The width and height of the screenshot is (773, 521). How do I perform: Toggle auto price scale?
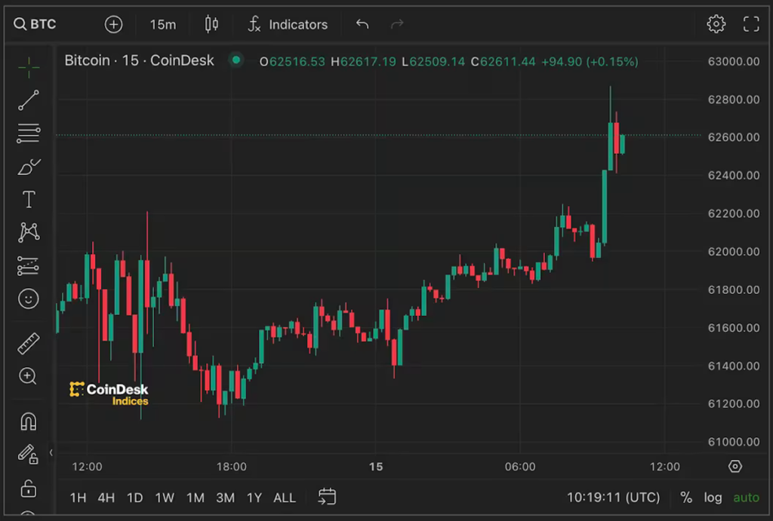[746, 498]
